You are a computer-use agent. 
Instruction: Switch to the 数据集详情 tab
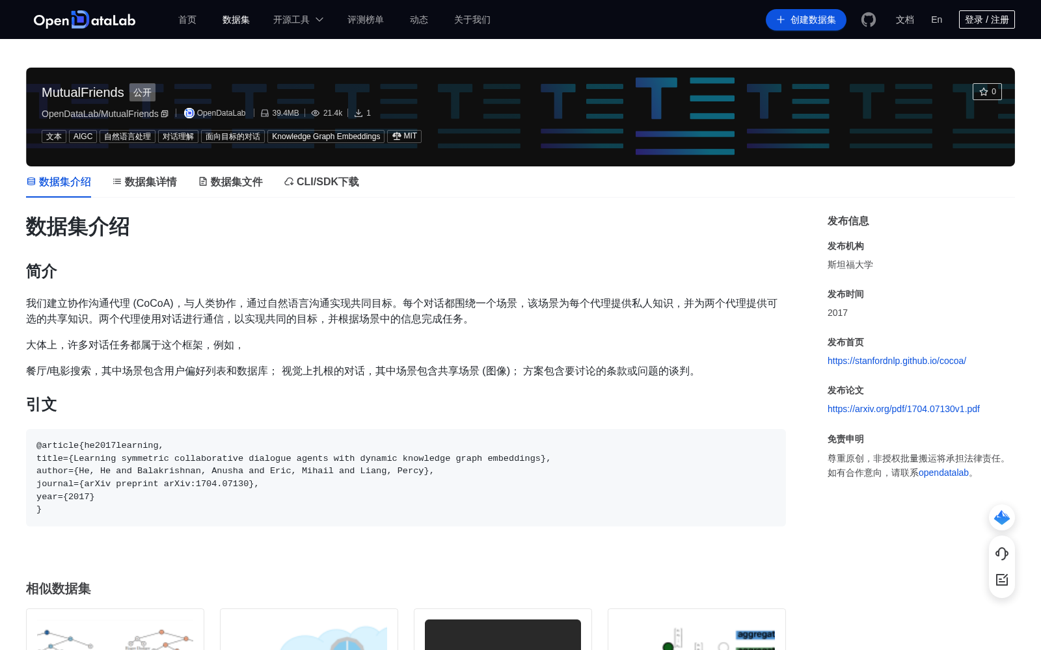click(144, 182)
